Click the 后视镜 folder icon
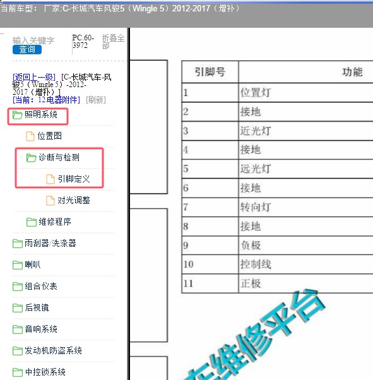Screen dimensions: 373x380 pos(18,308)
